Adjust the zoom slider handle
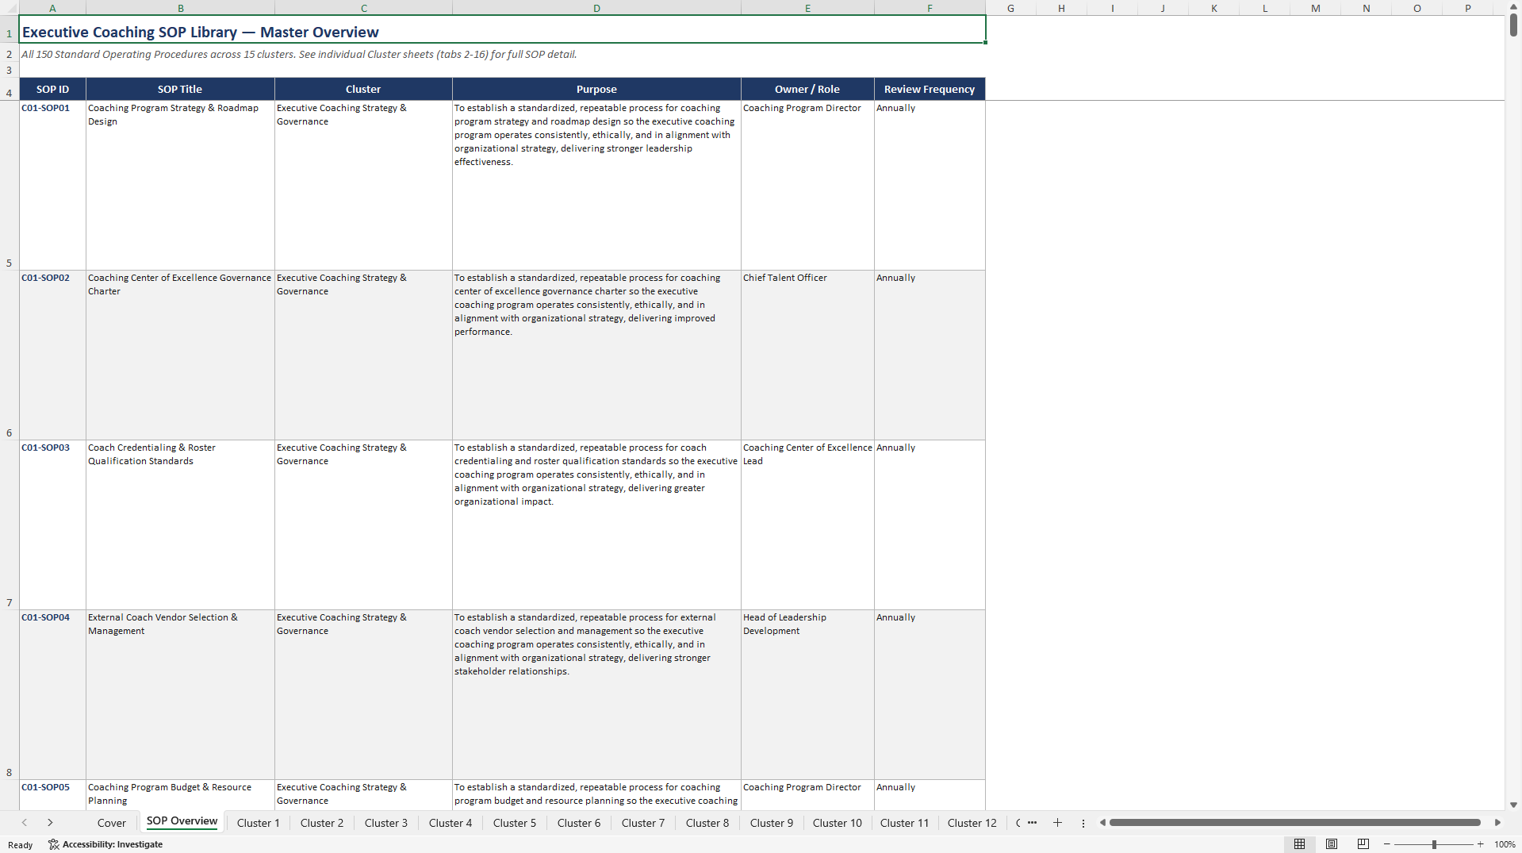1522x853 pixels. pos(1434,844)
